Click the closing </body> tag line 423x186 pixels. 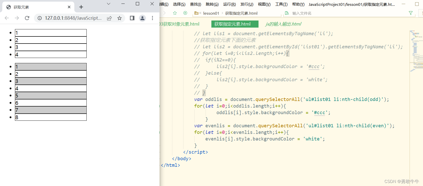coord(181,159)
